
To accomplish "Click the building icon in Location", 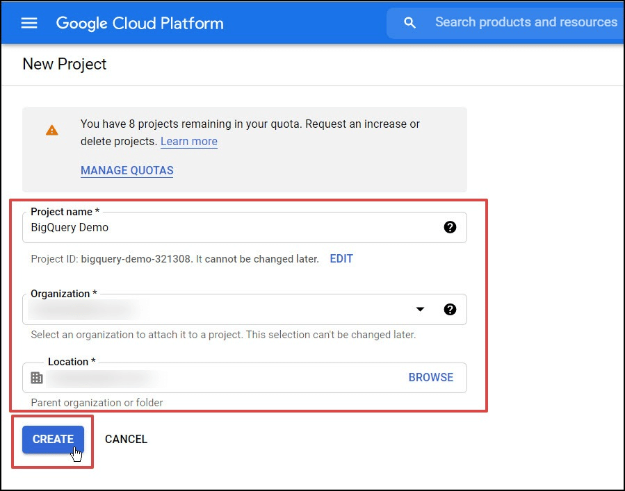I will [x=37, y=378].
